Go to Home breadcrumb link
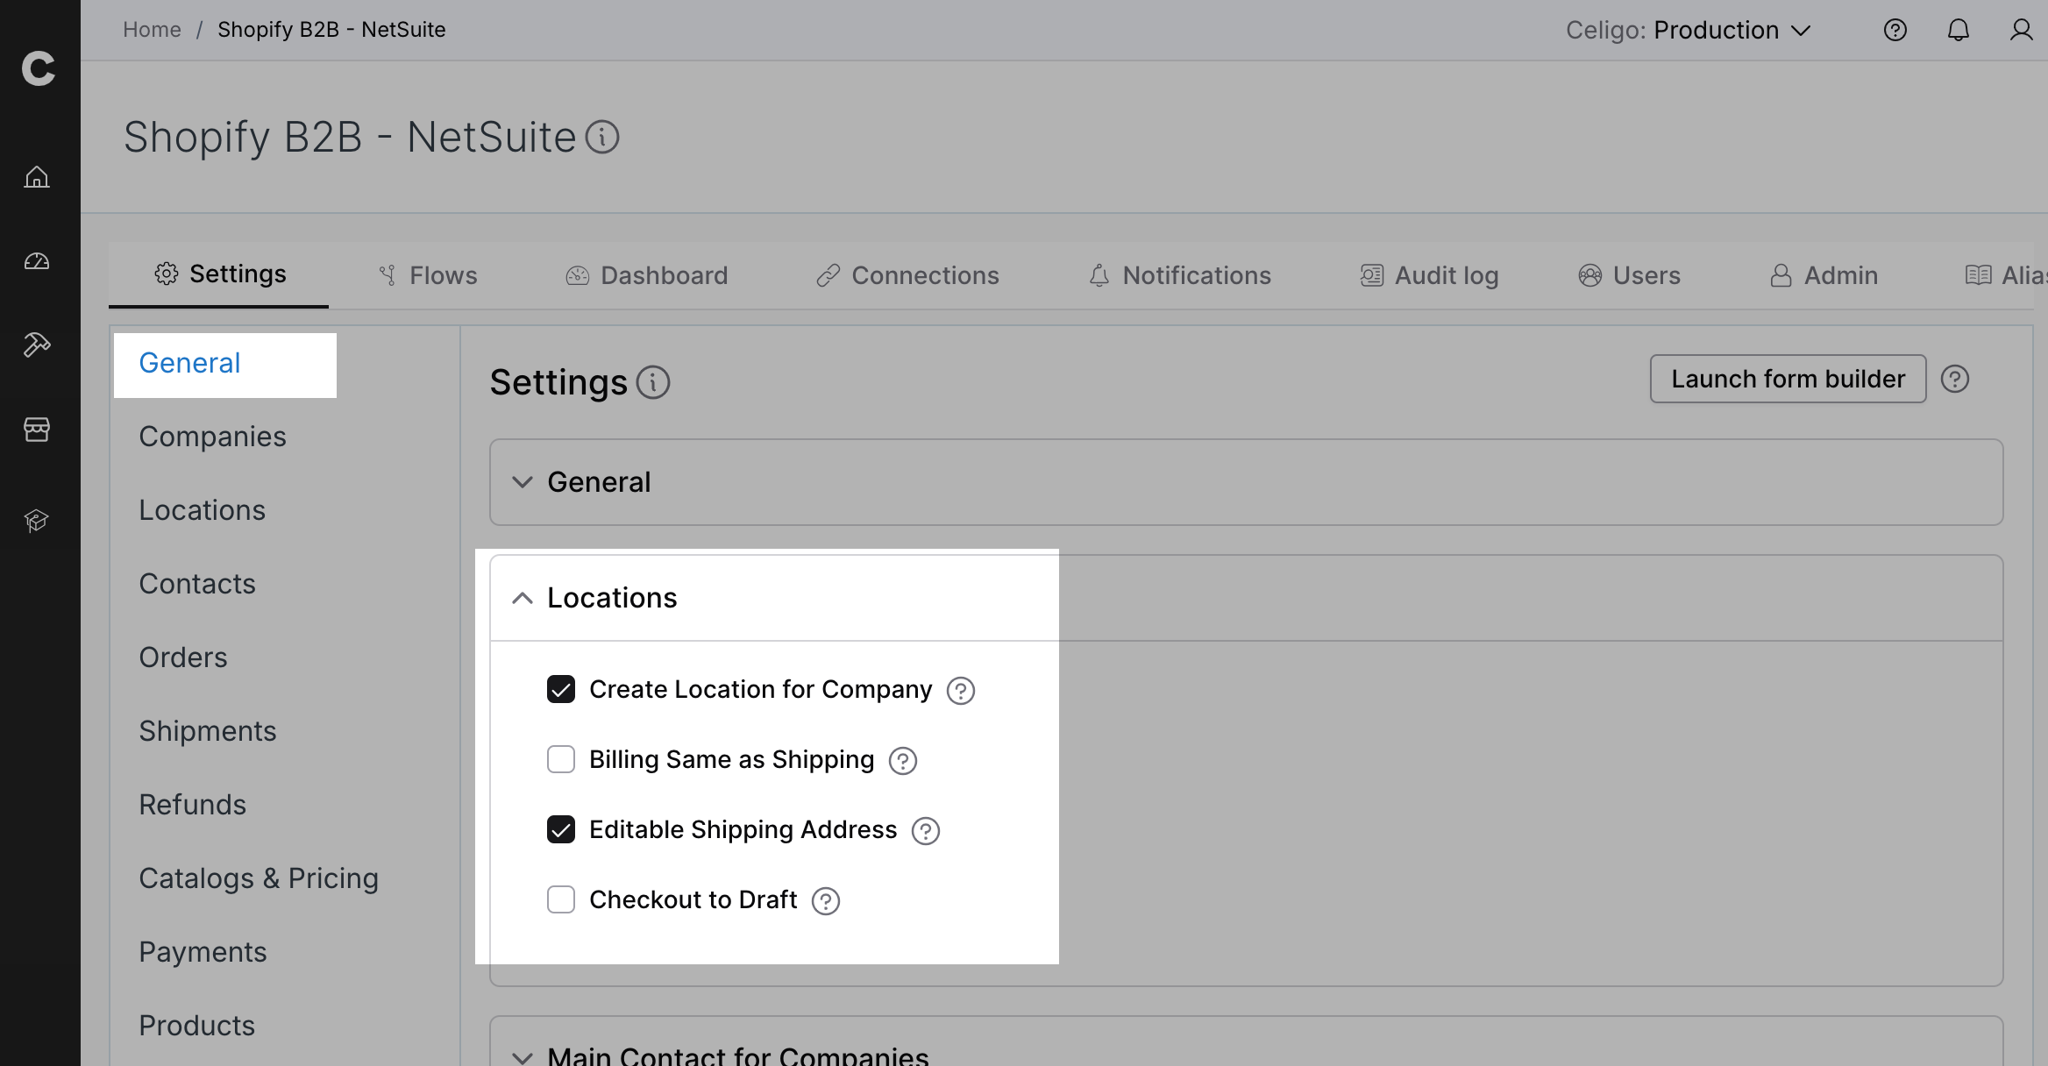2048x1066 pixels. pyautogui.click(x=152, y=30)
